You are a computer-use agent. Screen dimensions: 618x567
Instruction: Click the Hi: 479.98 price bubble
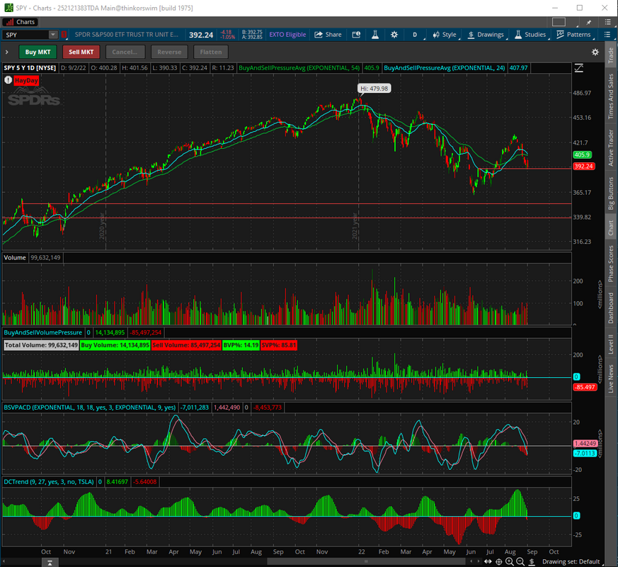pos(374,89)
